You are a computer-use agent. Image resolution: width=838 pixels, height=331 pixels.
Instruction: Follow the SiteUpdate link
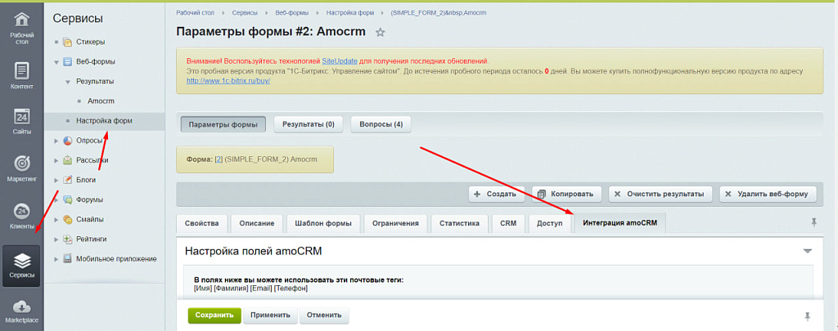tap(340, 61)
